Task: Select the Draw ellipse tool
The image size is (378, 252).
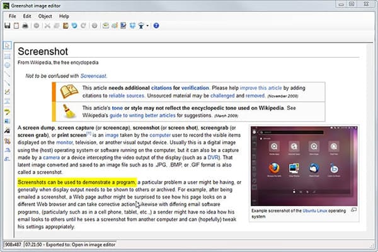Action: [x=7, y=64]
